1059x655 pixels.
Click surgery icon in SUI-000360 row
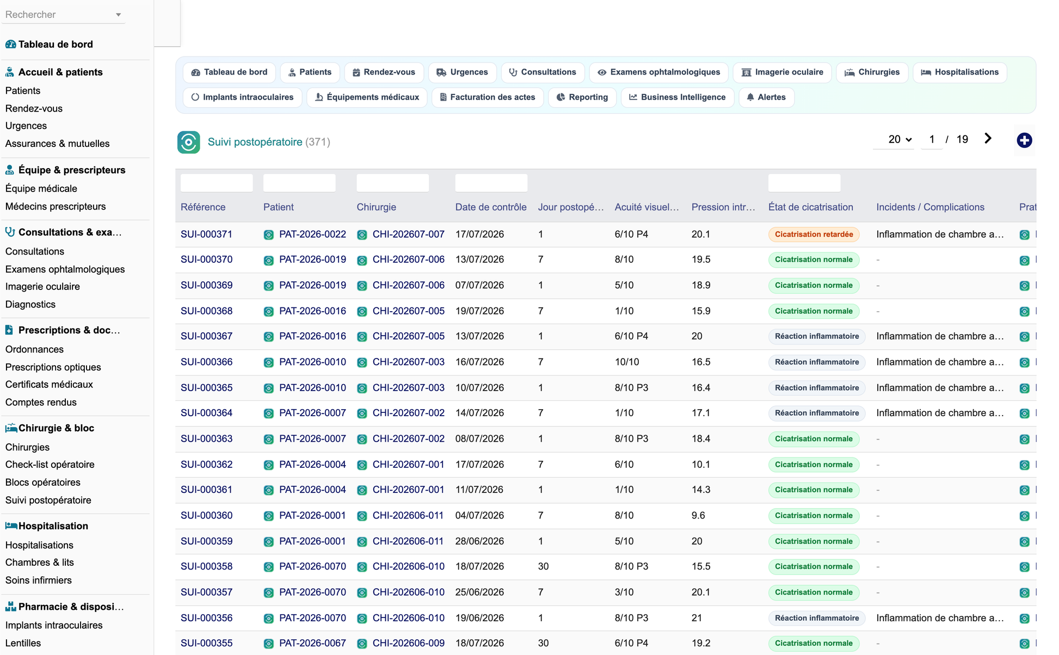[x=362, y=516]
